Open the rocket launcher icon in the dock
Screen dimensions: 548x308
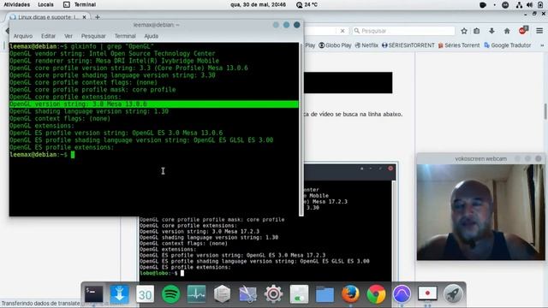tap(453, 294)
